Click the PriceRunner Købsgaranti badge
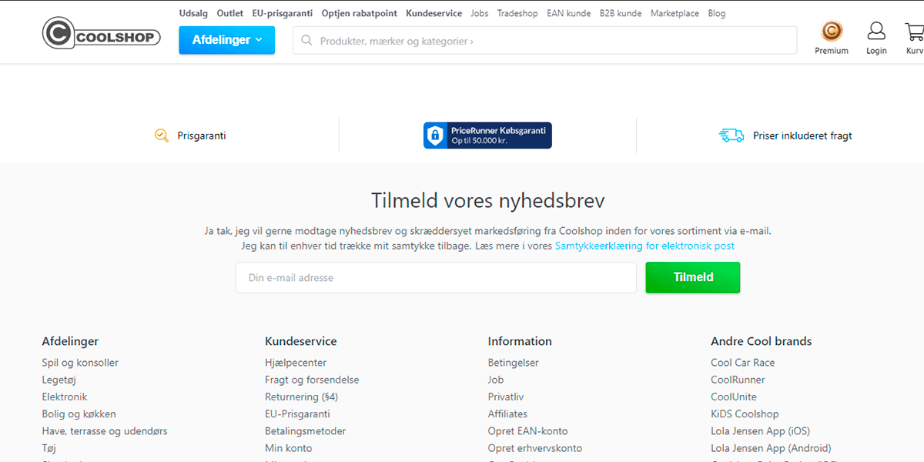This screenshot has width=924, height=462. (487, 136)
